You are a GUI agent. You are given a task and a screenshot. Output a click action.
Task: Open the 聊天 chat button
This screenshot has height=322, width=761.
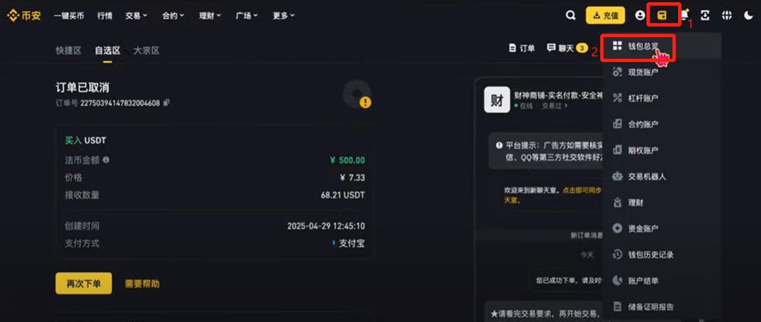[x=567, y=48]
